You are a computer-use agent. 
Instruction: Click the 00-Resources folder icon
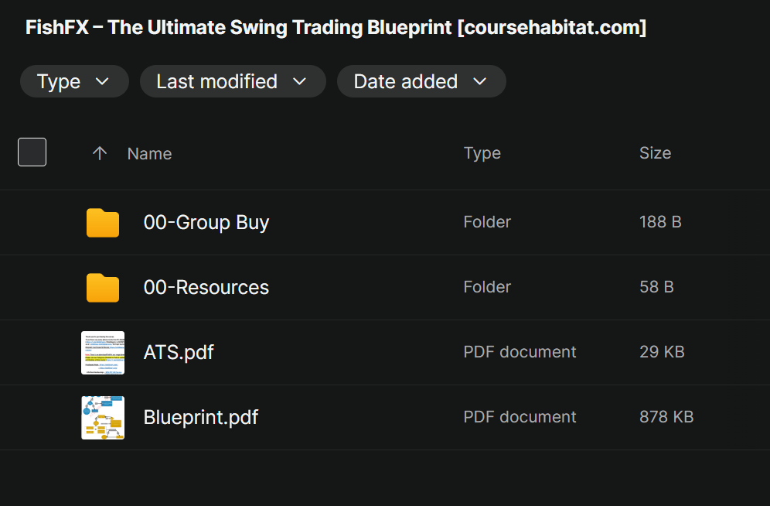click(102, 288)
